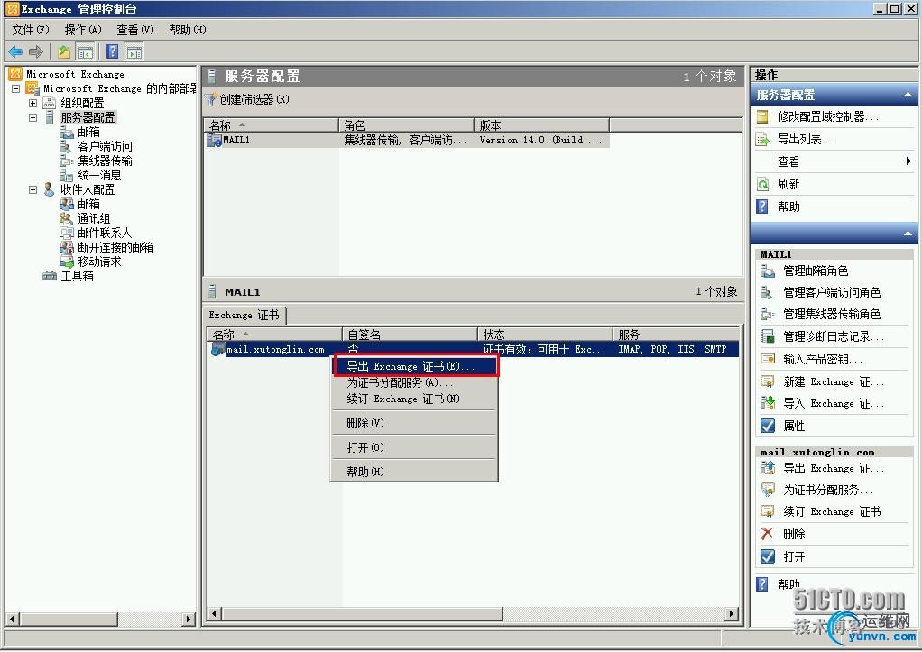The image size is (922, 652).
Task: Choose 导出 Exchange 证书(E) in context menu
Action: click(x=415, y=366)
